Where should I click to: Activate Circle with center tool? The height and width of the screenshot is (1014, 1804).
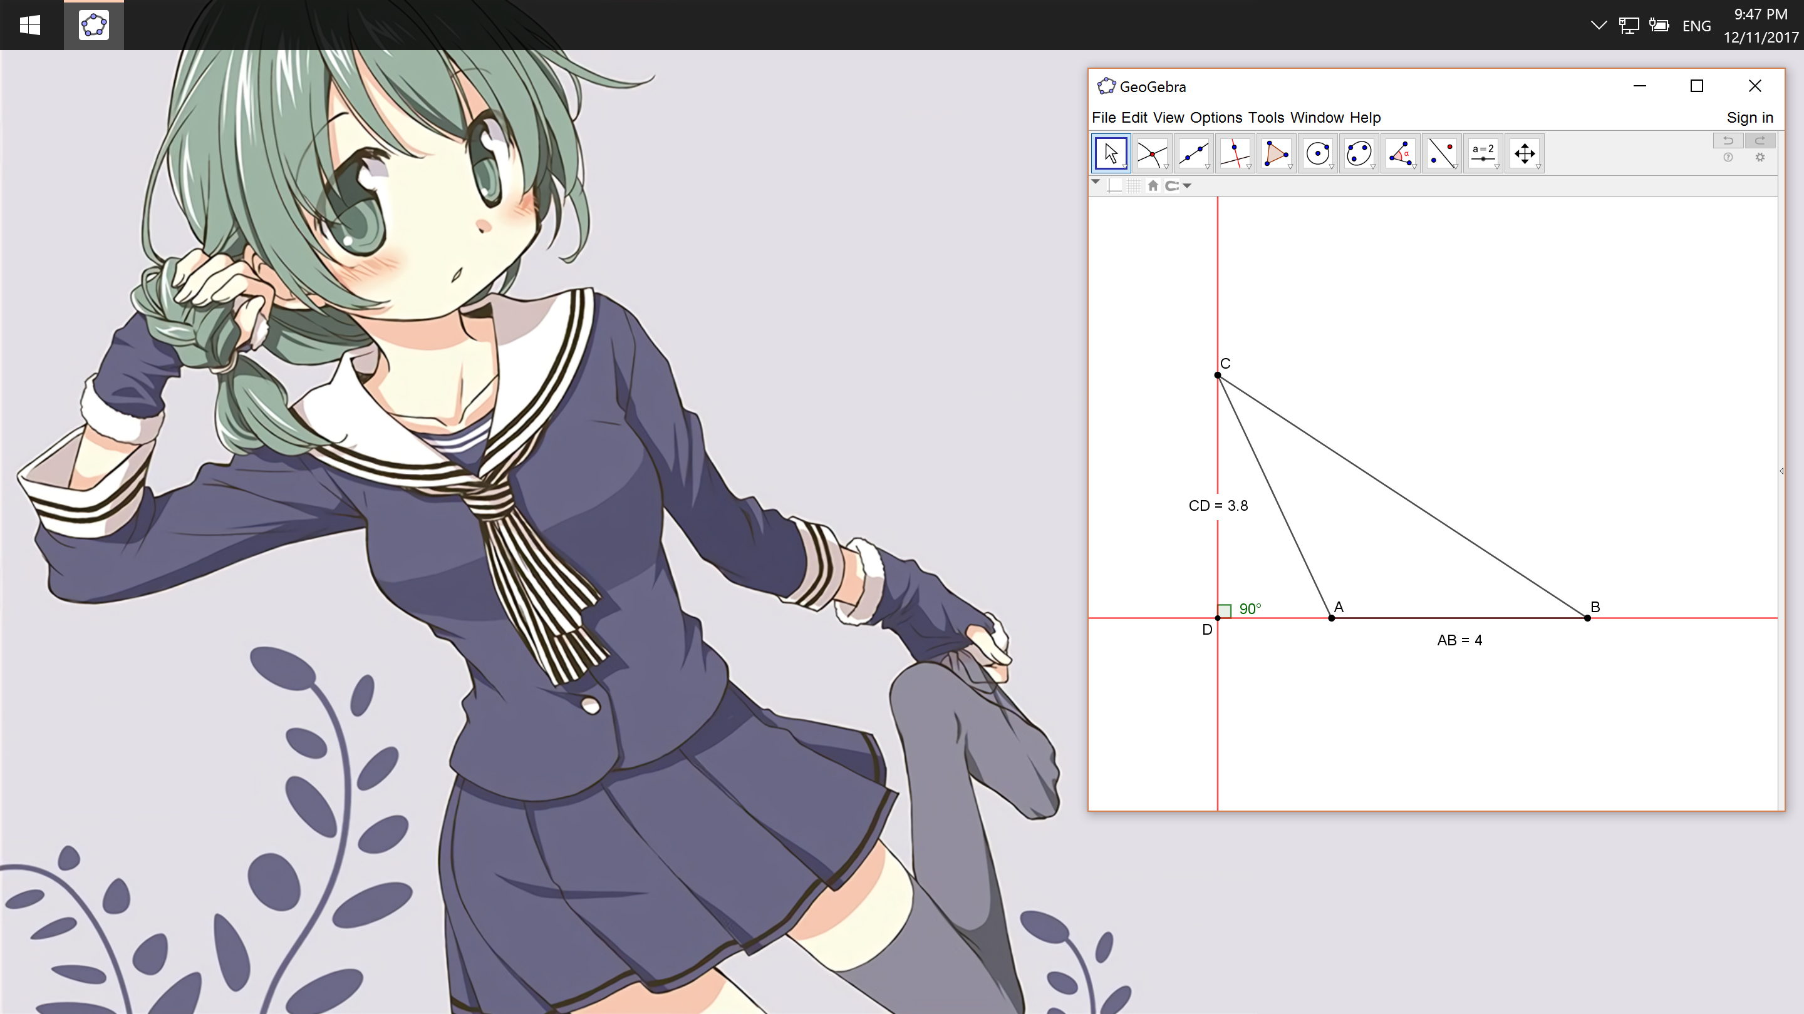(1317, 153)
